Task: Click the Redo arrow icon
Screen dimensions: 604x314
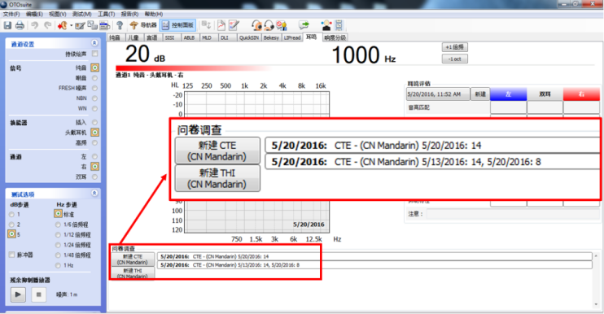Action: point(47,26)
